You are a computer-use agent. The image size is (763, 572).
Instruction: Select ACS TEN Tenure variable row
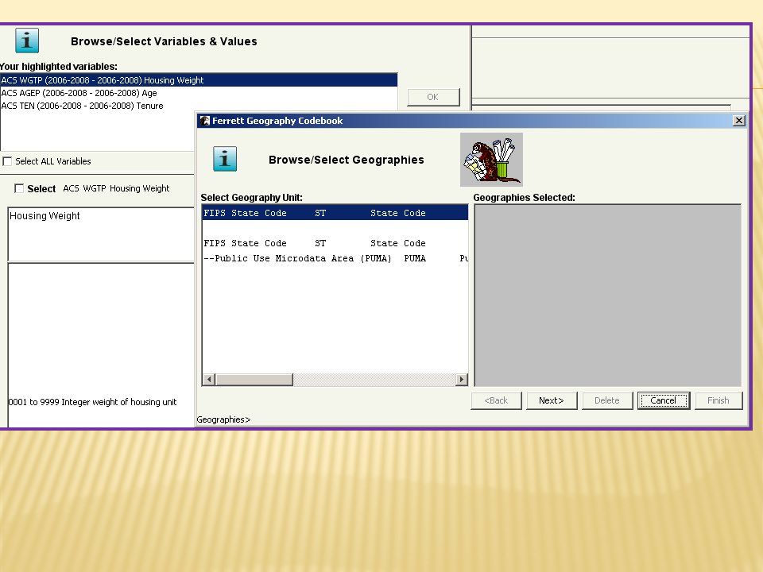[199, 106]
